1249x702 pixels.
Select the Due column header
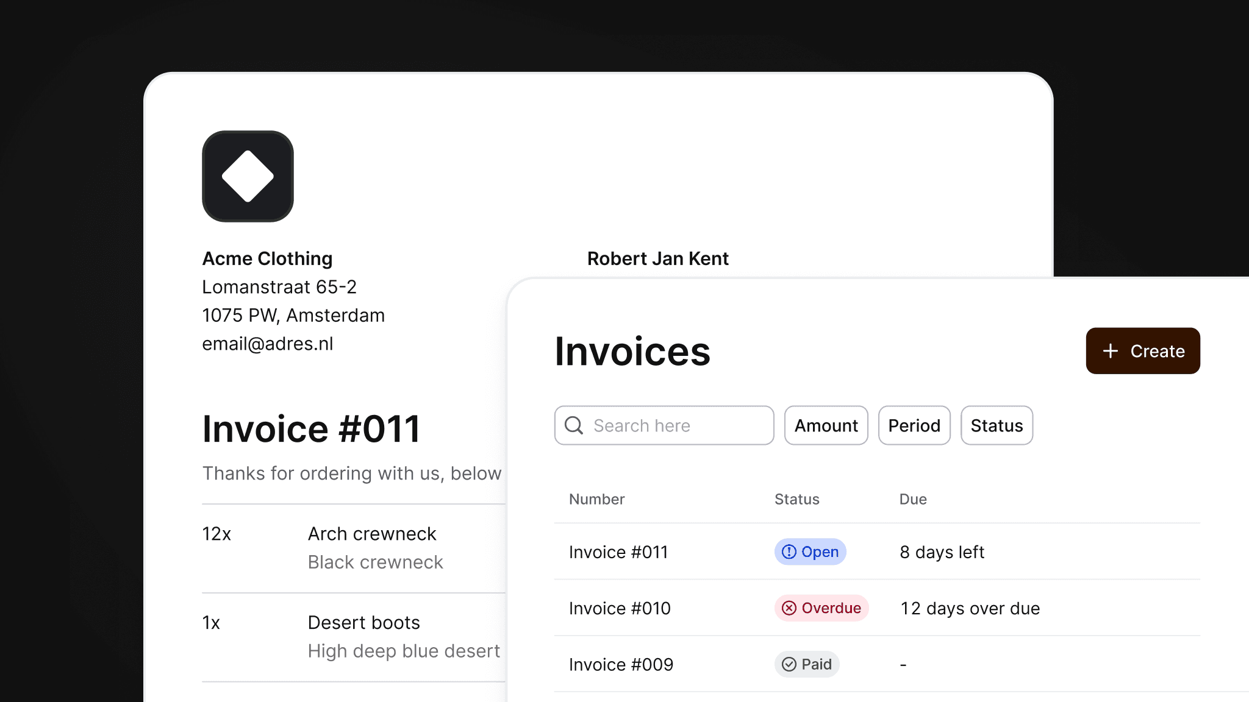pyautogui.click(x=913, y=499)
